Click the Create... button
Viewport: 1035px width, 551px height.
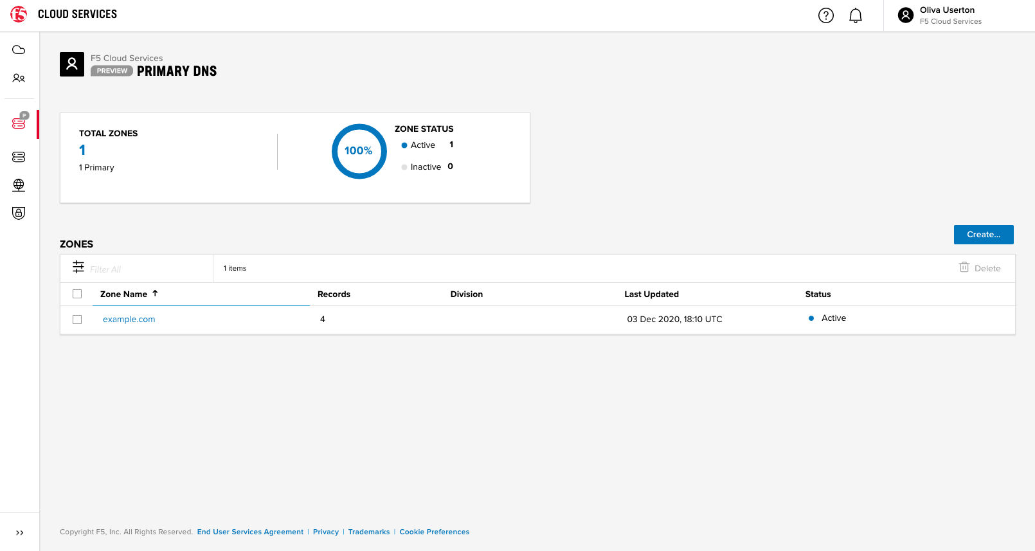click(983, 235)
